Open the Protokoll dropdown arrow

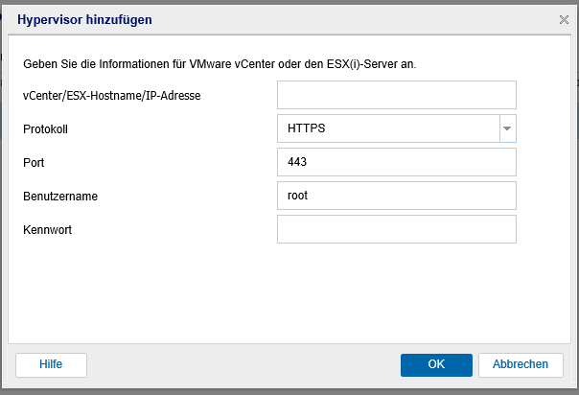pyautogui.click(x=507, y=128)
